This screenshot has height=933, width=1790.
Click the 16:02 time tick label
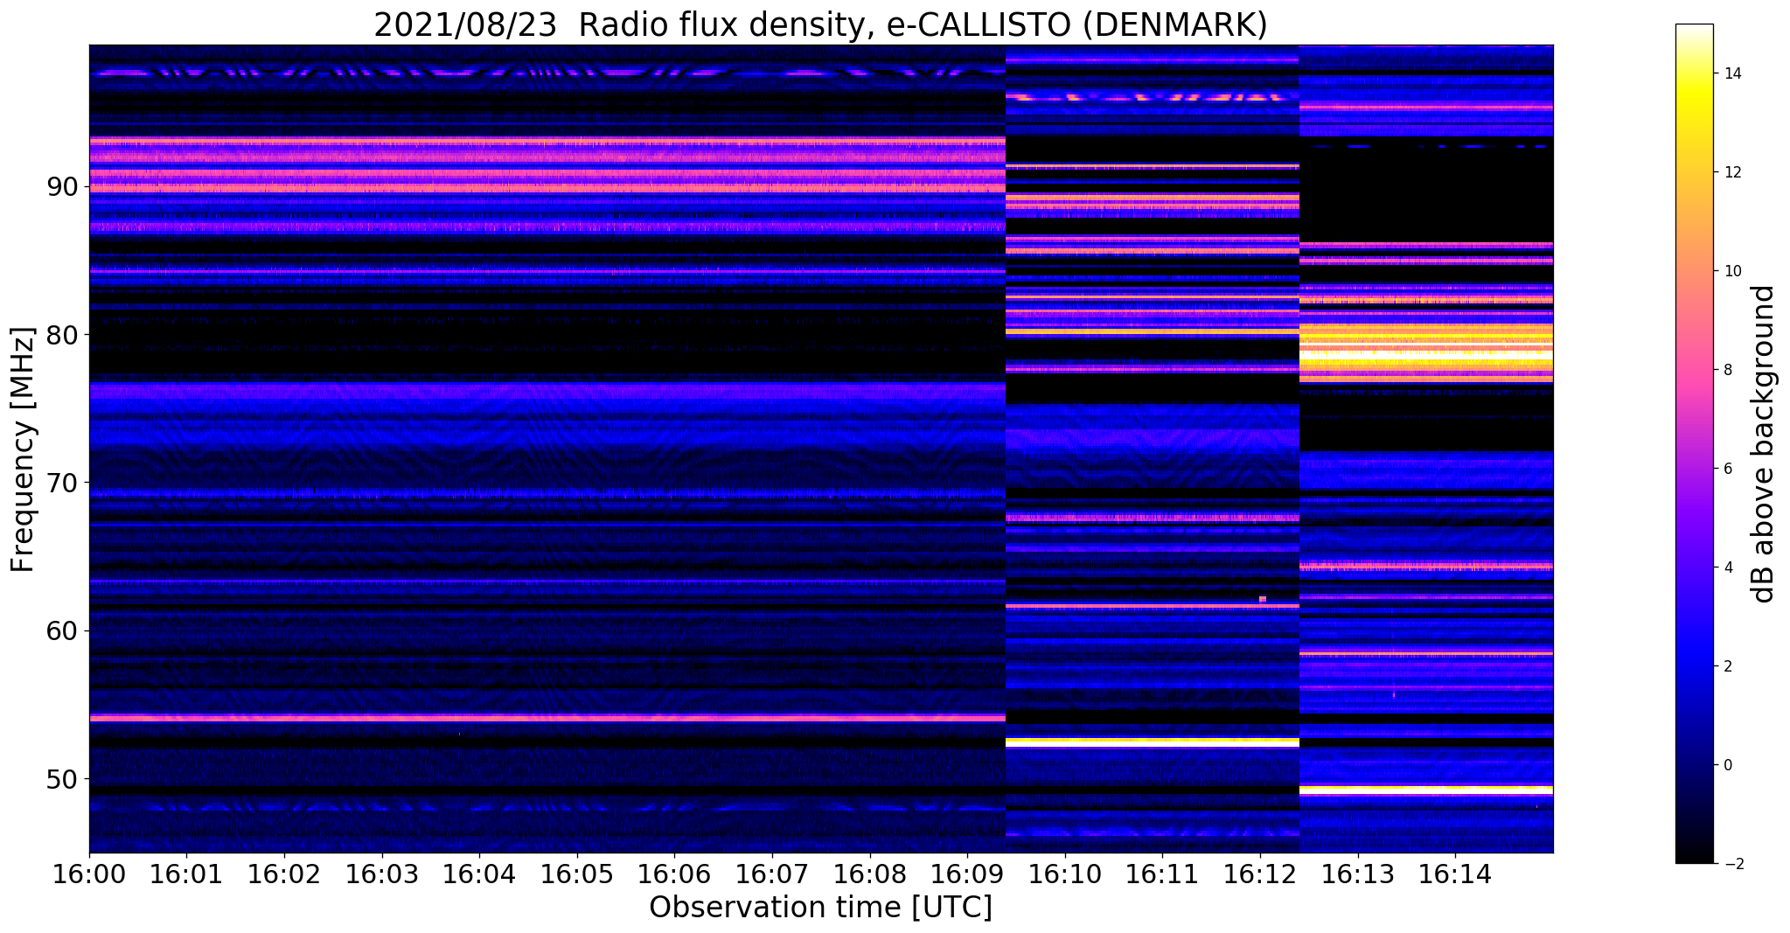pos(284,874)
